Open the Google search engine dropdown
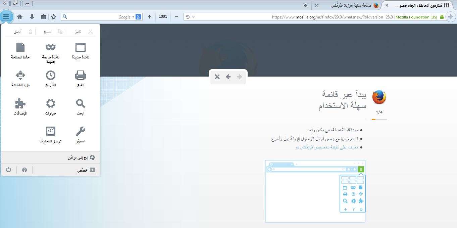Viewport: 457px width, 228px height. coord(134,17)
